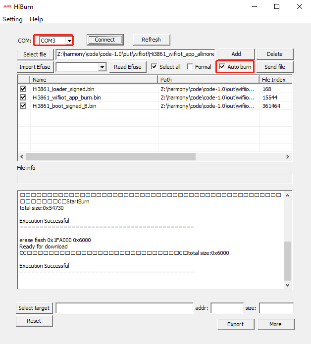The width and height of the screenshot is (311, 344).
Task: Click the file list scroll right arrow
Action: [288, 156]
